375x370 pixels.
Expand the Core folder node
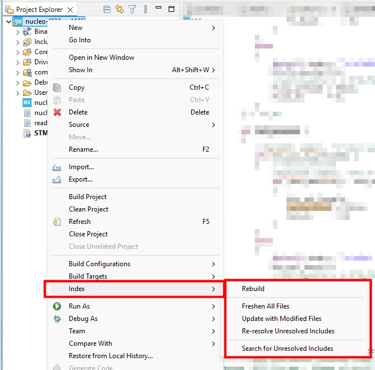[17, 52]
